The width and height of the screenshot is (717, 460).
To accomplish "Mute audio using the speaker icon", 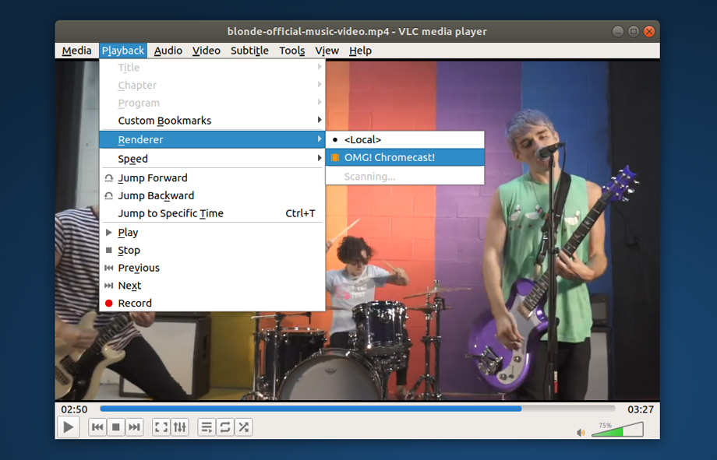I will pyautogui.click(x=581, y=432).
